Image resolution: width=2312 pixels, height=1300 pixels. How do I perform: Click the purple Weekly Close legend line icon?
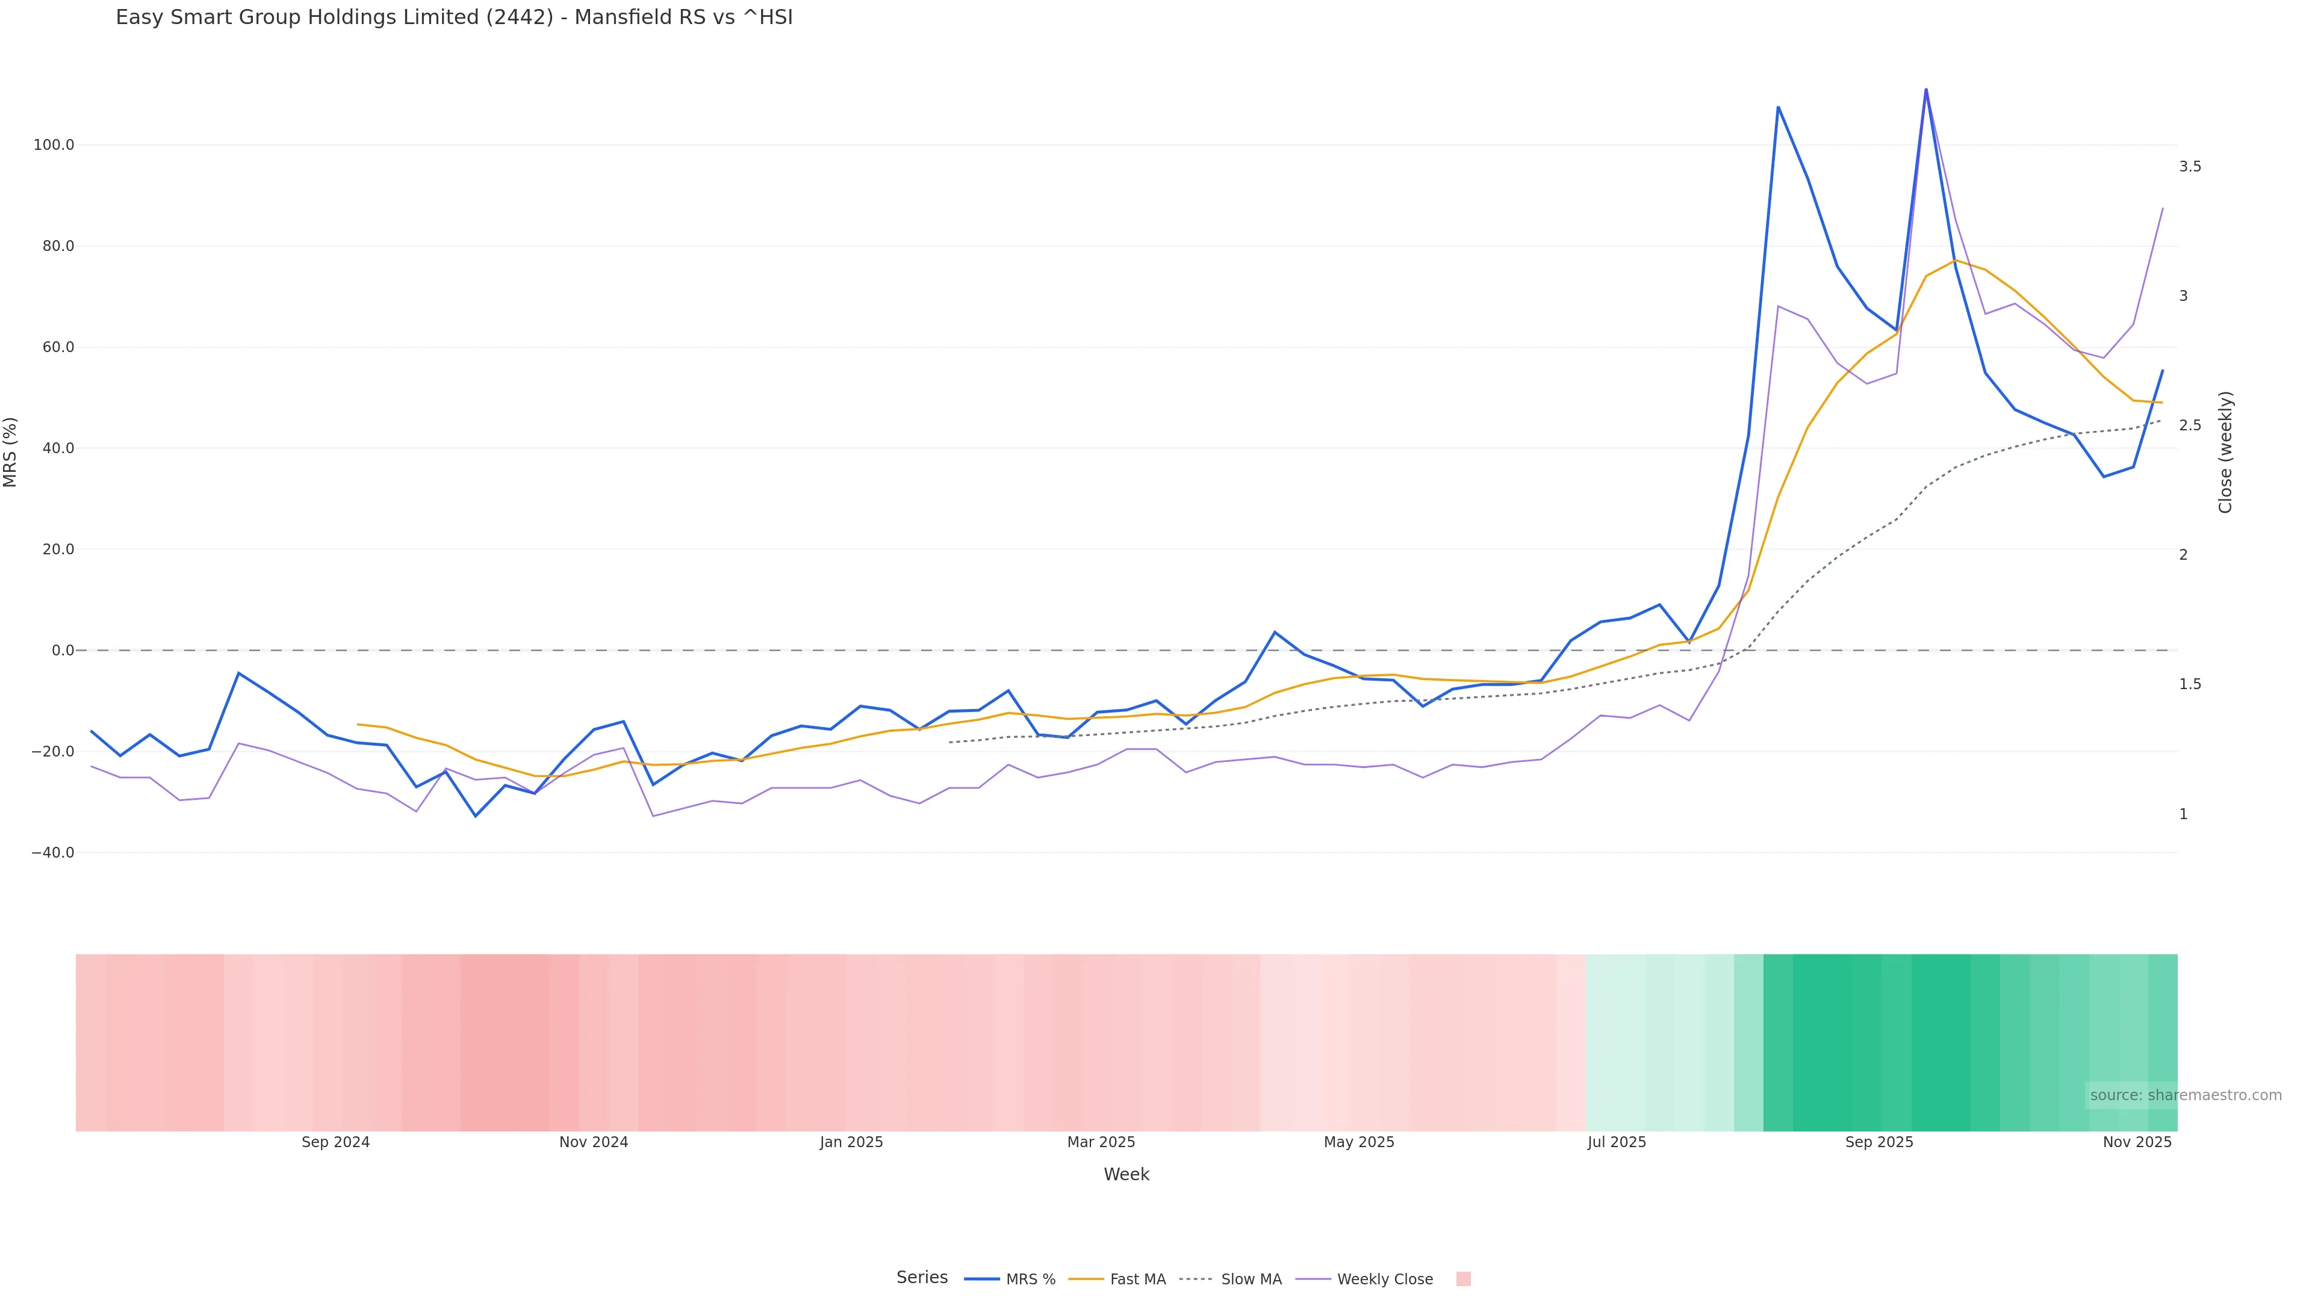(x=1313, y=1280)
